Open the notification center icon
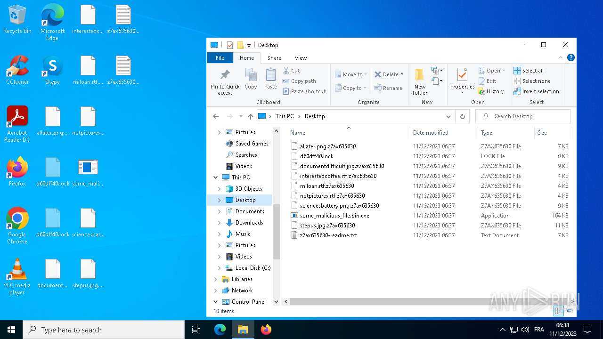Image resolution: width=603 pixels, height=339 pixels. pos(587,330)
